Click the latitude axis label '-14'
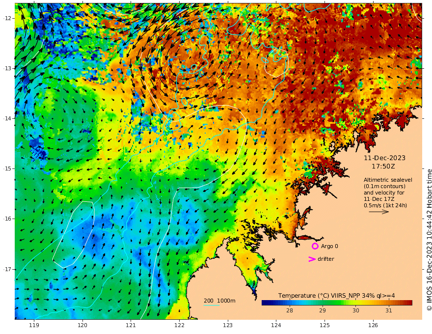Screen dimensions: 432x334 (7, 118)
